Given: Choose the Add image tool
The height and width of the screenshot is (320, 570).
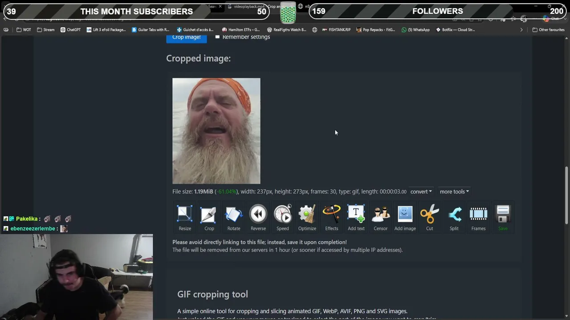Looking at the screenshot, I should tap(405, 218).
